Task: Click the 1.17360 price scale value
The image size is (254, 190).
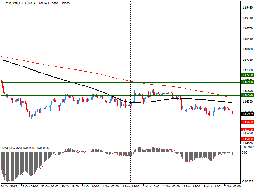Action: pyautogui.click(x=248, y=70)
